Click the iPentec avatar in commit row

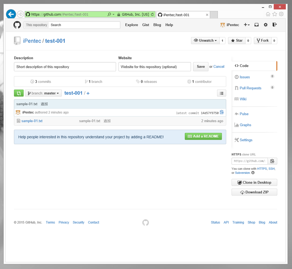(x=18, y=112)
